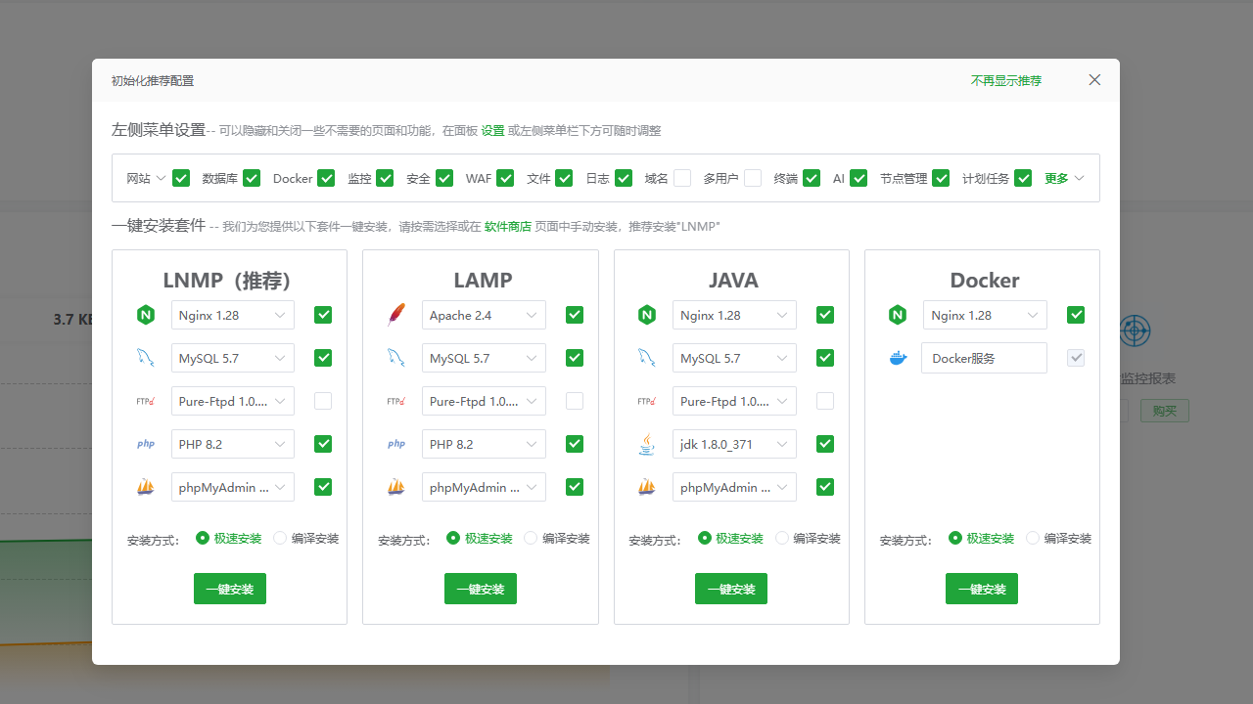
Task: Click the MySQL dolphin icon in JAVA panel
Action: point(647,358)
